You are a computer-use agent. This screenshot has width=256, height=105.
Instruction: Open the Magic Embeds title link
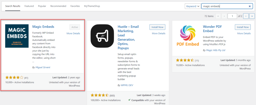(x=43, y=26)
